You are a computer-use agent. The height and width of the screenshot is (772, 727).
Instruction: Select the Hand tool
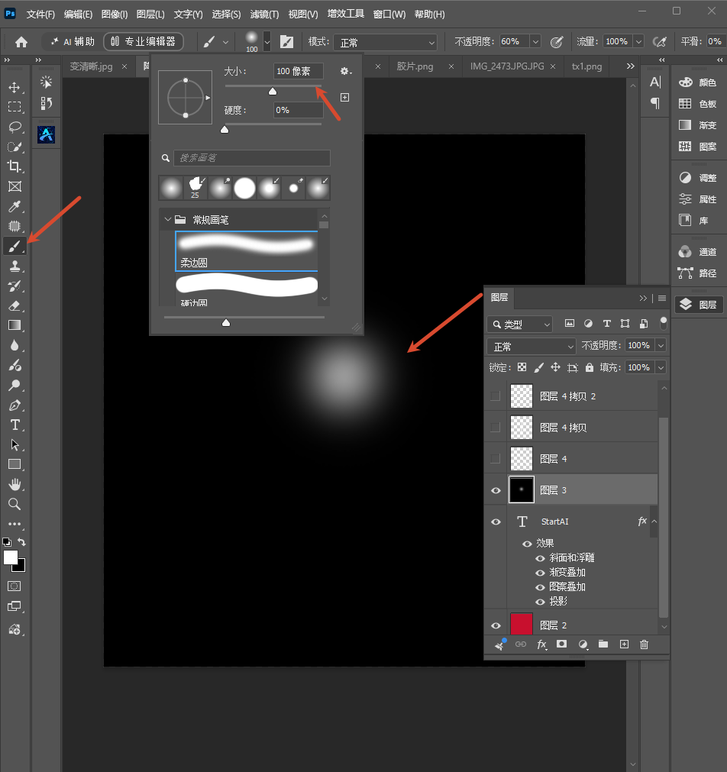[x=15, y=484]
